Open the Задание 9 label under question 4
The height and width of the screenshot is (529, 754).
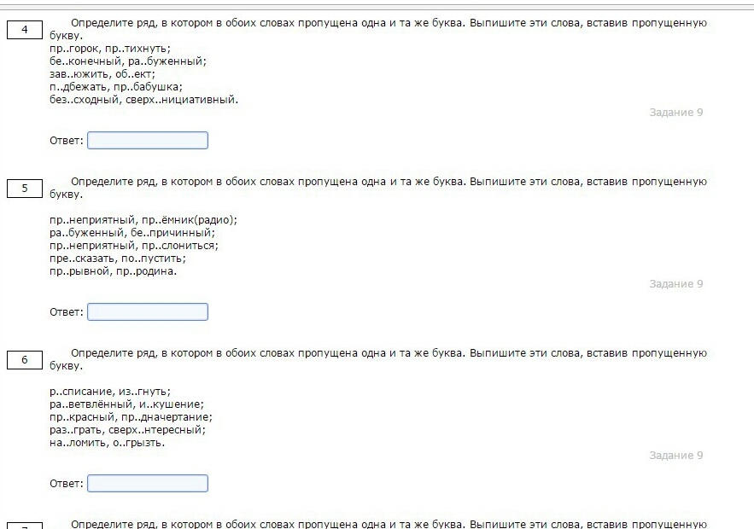click(x=675, y=113)
